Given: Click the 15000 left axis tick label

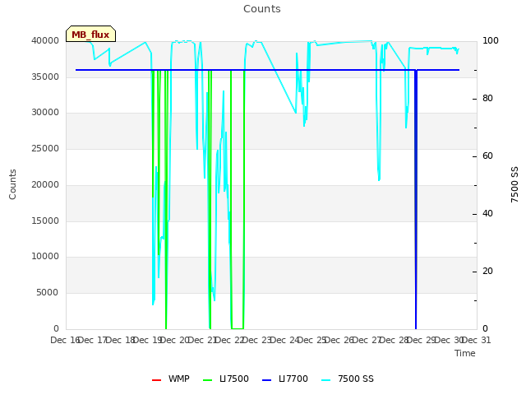Looking at the screenshot, I should pyautogui.click(x=45, y=221).
